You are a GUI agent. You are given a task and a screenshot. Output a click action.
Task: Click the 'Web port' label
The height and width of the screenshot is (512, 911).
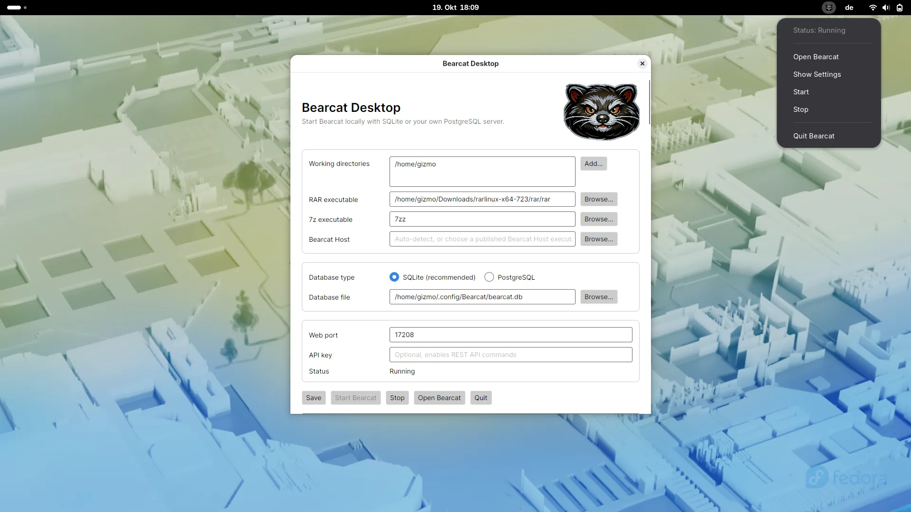tap(323, 335)
